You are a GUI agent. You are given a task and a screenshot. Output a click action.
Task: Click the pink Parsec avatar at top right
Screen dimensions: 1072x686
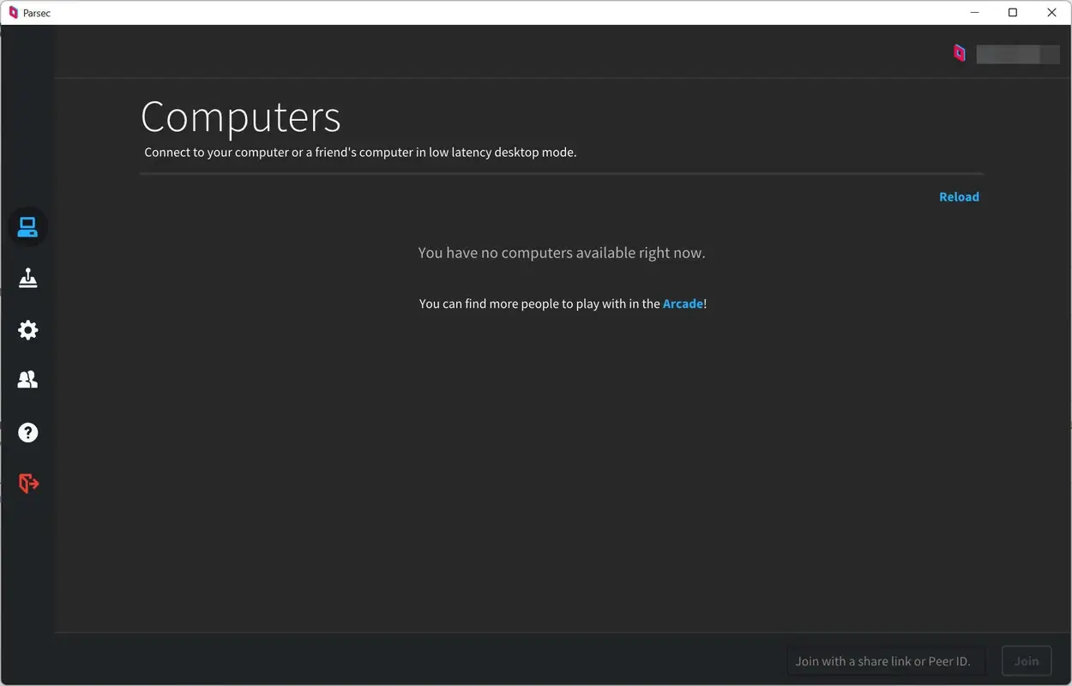pyautogui.click(x=959, y=52)
